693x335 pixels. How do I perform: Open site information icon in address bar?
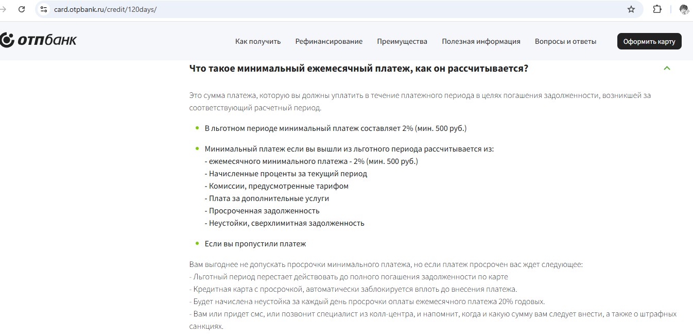click(x=44, y=9)
